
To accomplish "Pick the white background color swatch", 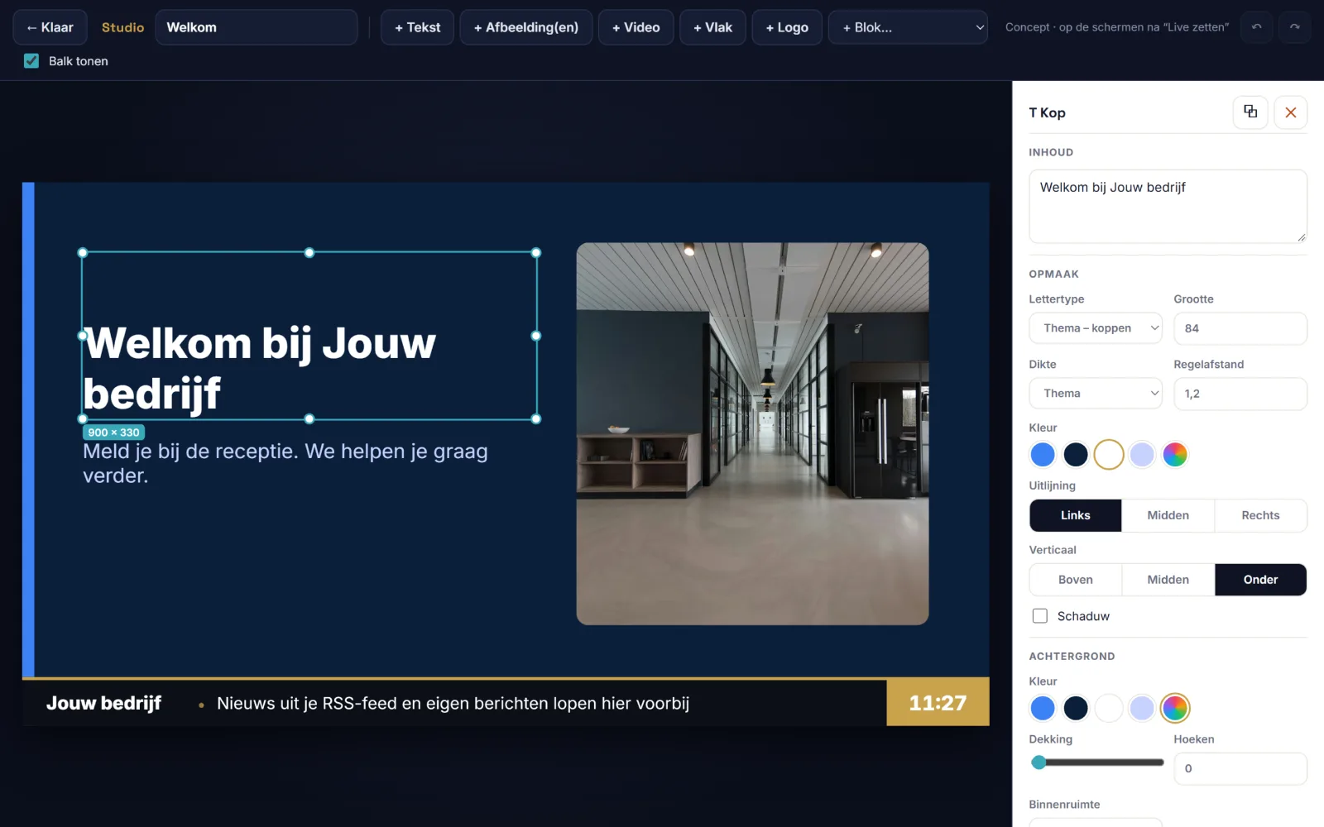I will 1109,708.
